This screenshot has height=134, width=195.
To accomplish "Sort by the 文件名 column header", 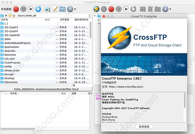I will tap(4, 20).
